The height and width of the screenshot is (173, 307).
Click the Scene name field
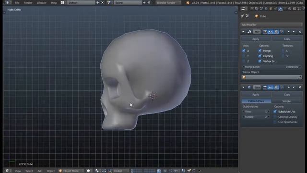coord(128,2)
